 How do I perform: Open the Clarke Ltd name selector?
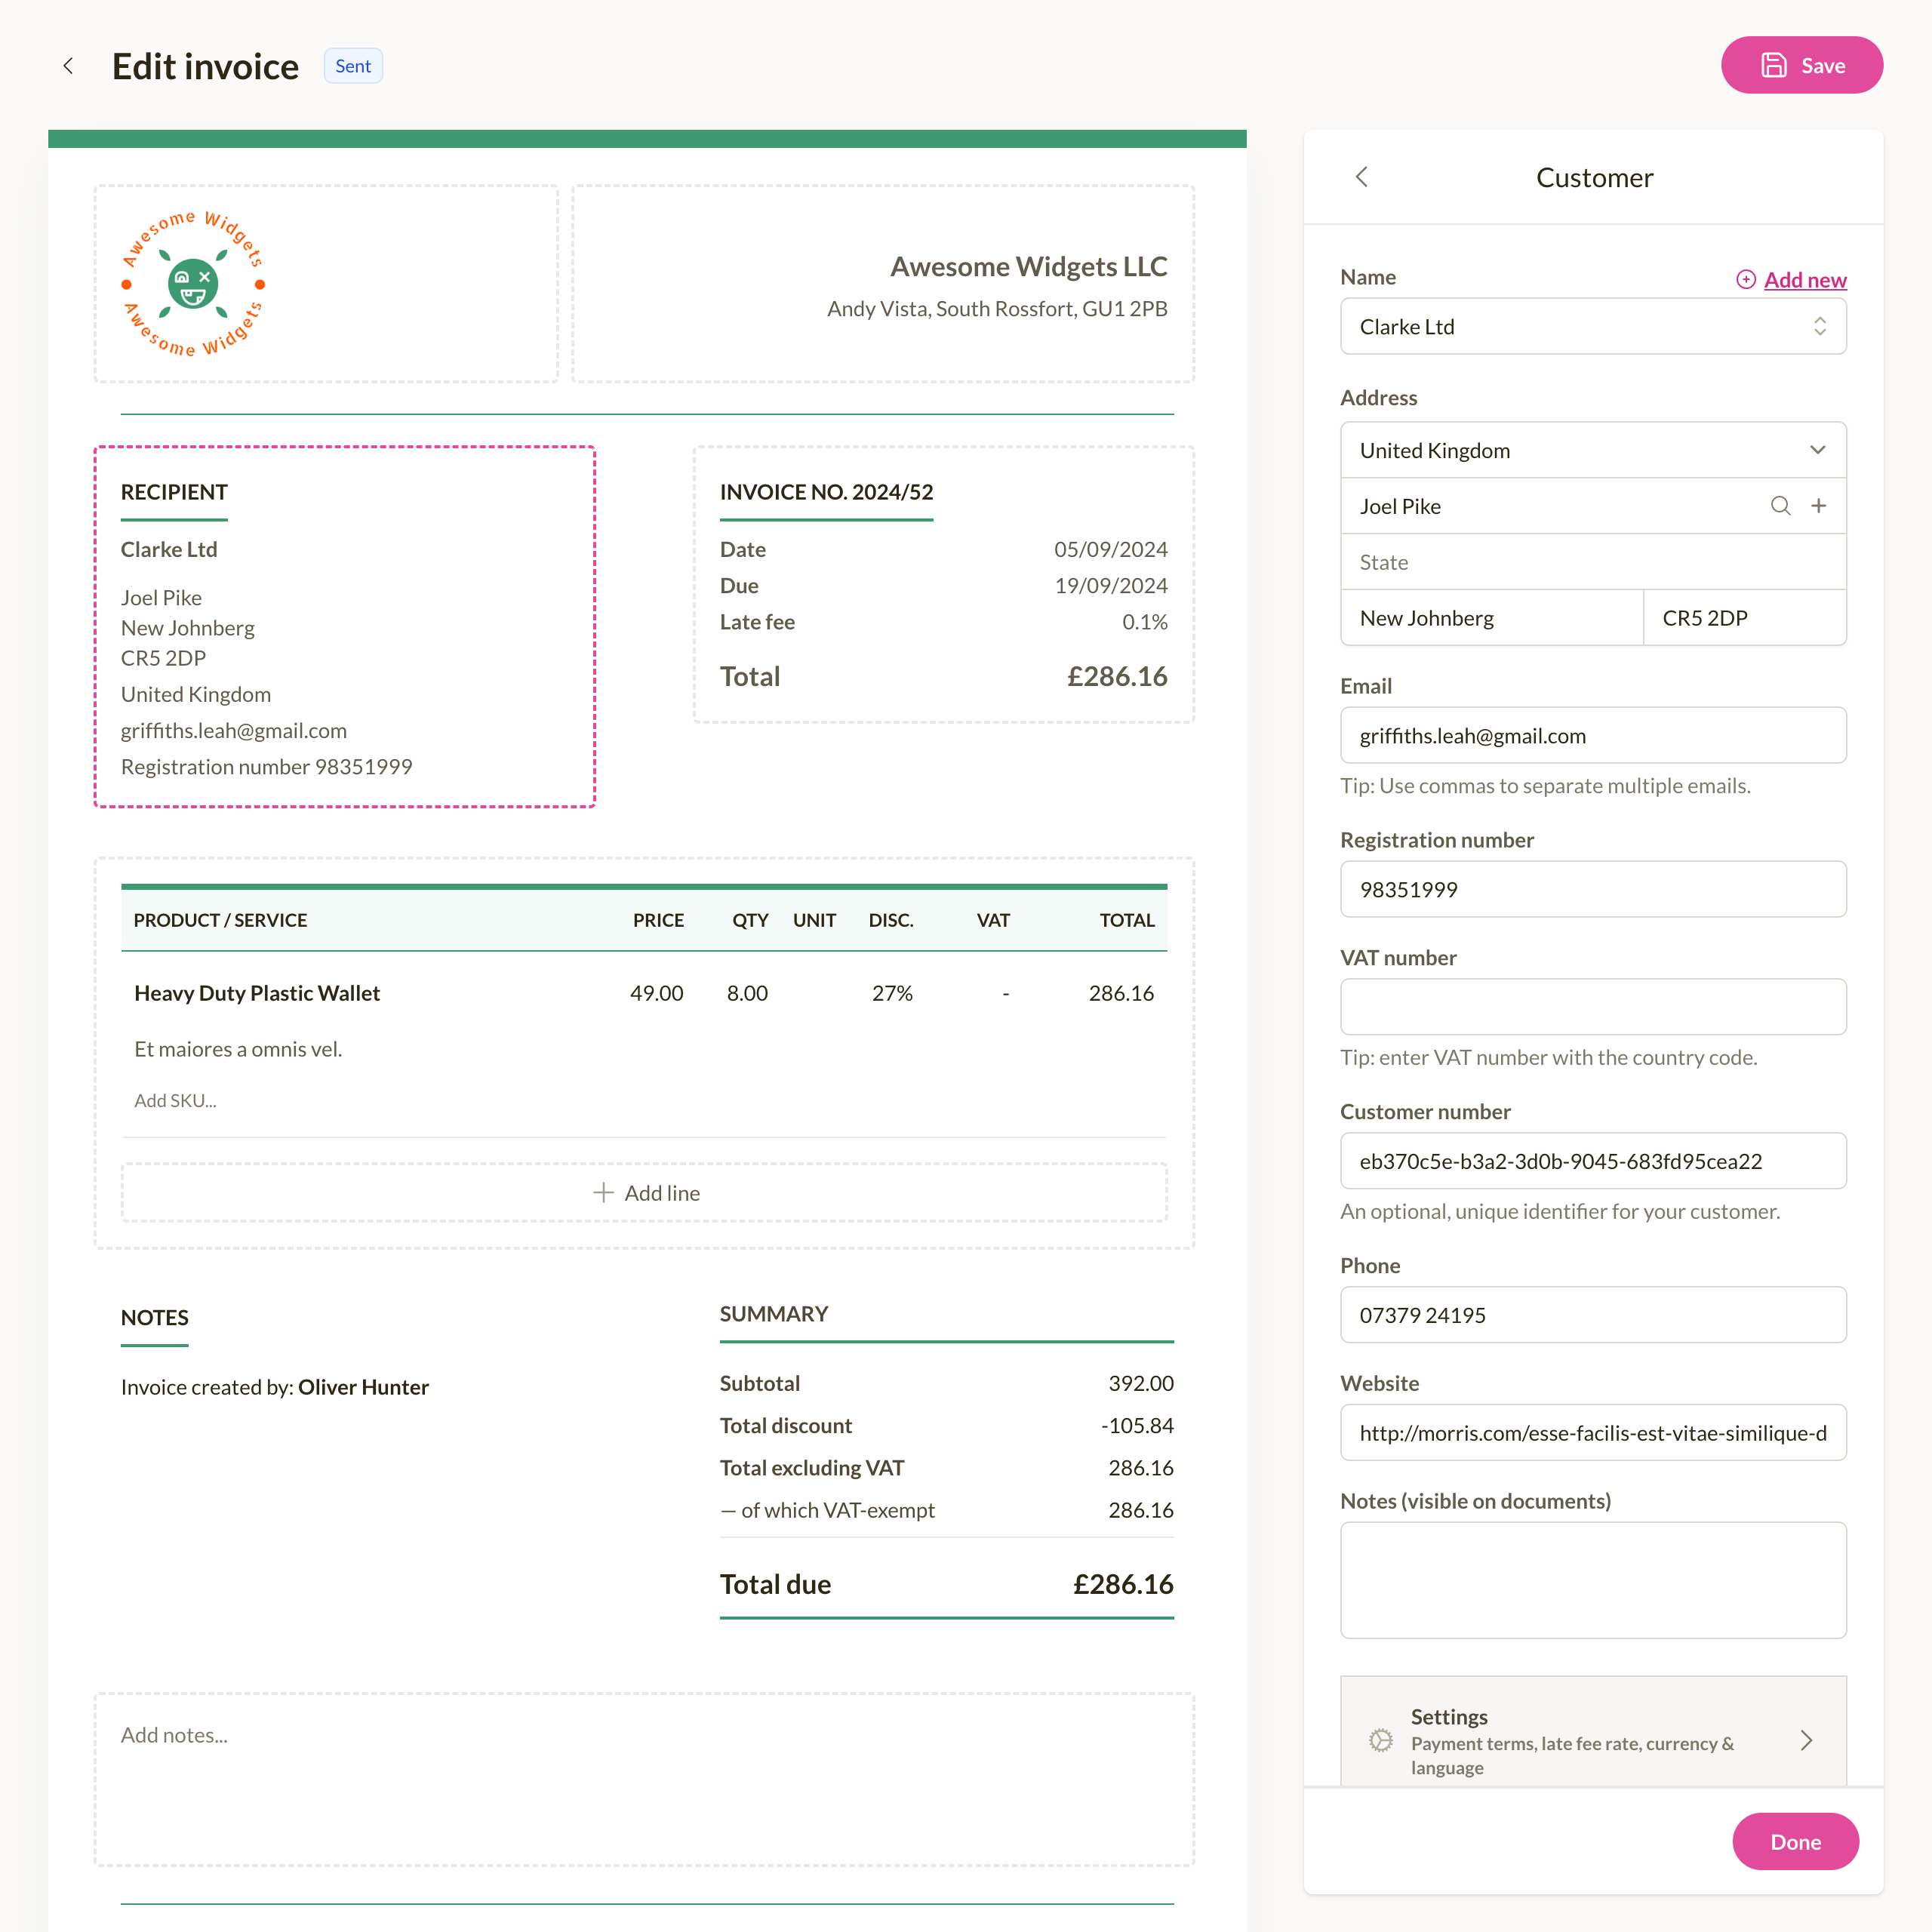pyautogui.click(x=1593, y=326)
